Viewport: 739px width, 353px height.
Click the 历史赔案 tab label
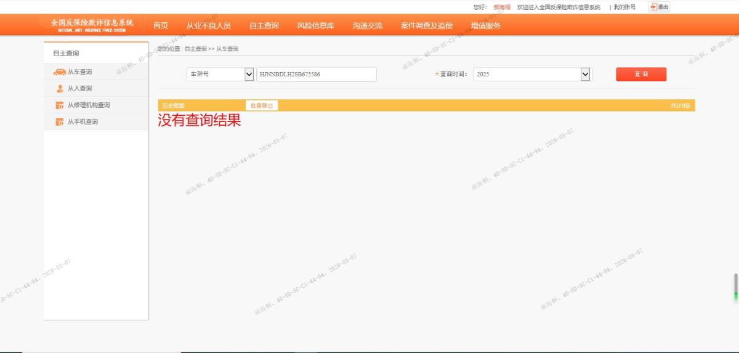point(173,105)
